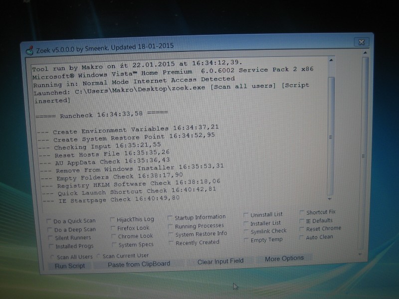The width and height of the screenshot is (399, 299).
Task: Enable the Uninstall List checkbox
Action: coord(246,215)
